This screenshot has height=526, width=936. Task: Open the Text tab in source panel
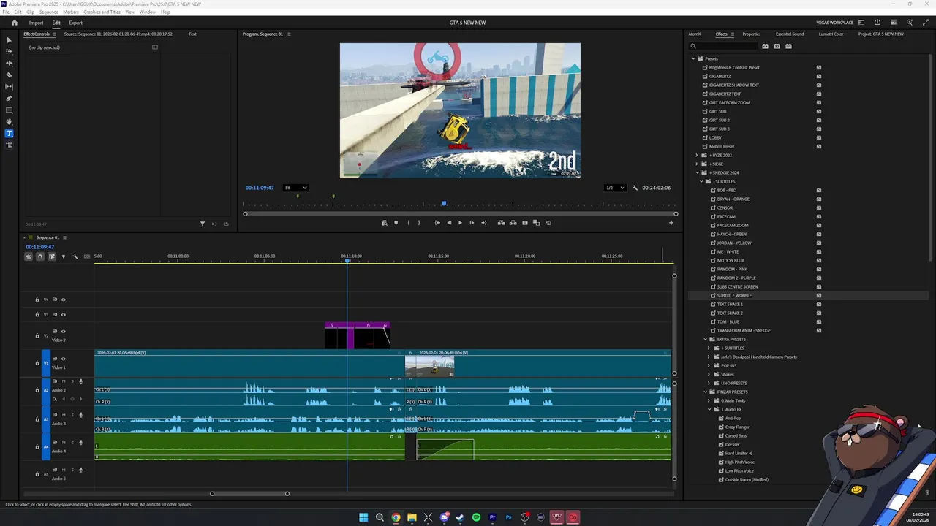tap(192, 34)
